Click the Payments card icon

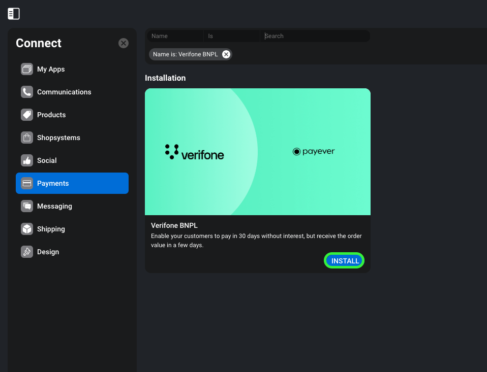[27, 183]
